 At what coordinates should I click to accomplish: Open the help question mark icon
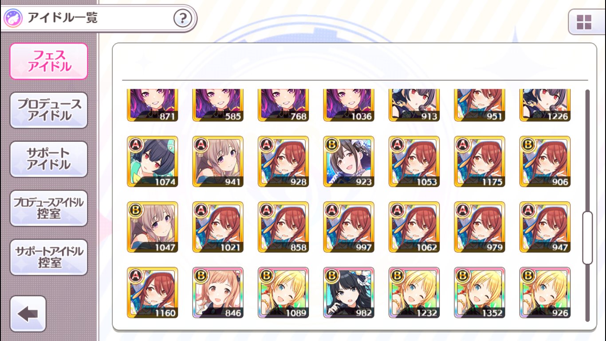click(182, 18)
